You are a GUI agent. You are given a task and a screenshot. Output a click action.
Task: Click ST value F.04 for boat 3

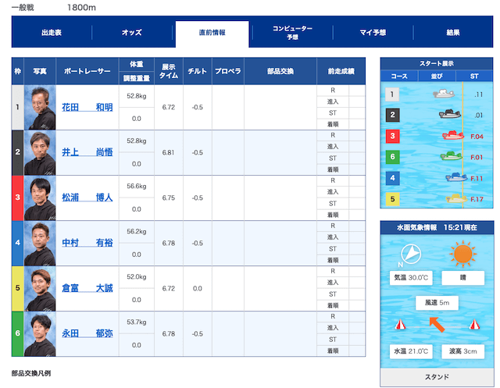pos(477,137)
